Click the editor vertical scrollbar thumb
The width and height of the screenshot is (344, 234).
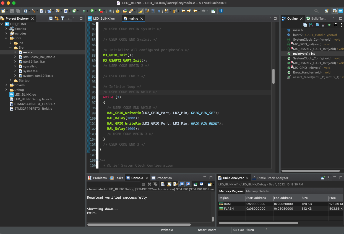[x=273, y=77]
